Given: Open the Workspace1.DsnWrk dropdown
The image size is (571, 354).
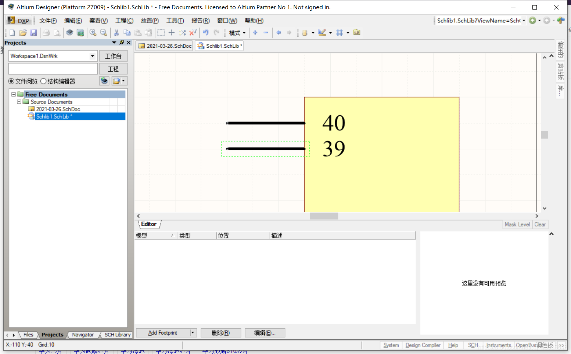Looking at the screenshot, I should (93, 56).
